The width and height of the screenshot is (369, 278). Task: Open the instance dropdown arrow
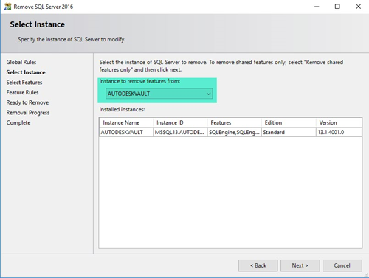208,94
